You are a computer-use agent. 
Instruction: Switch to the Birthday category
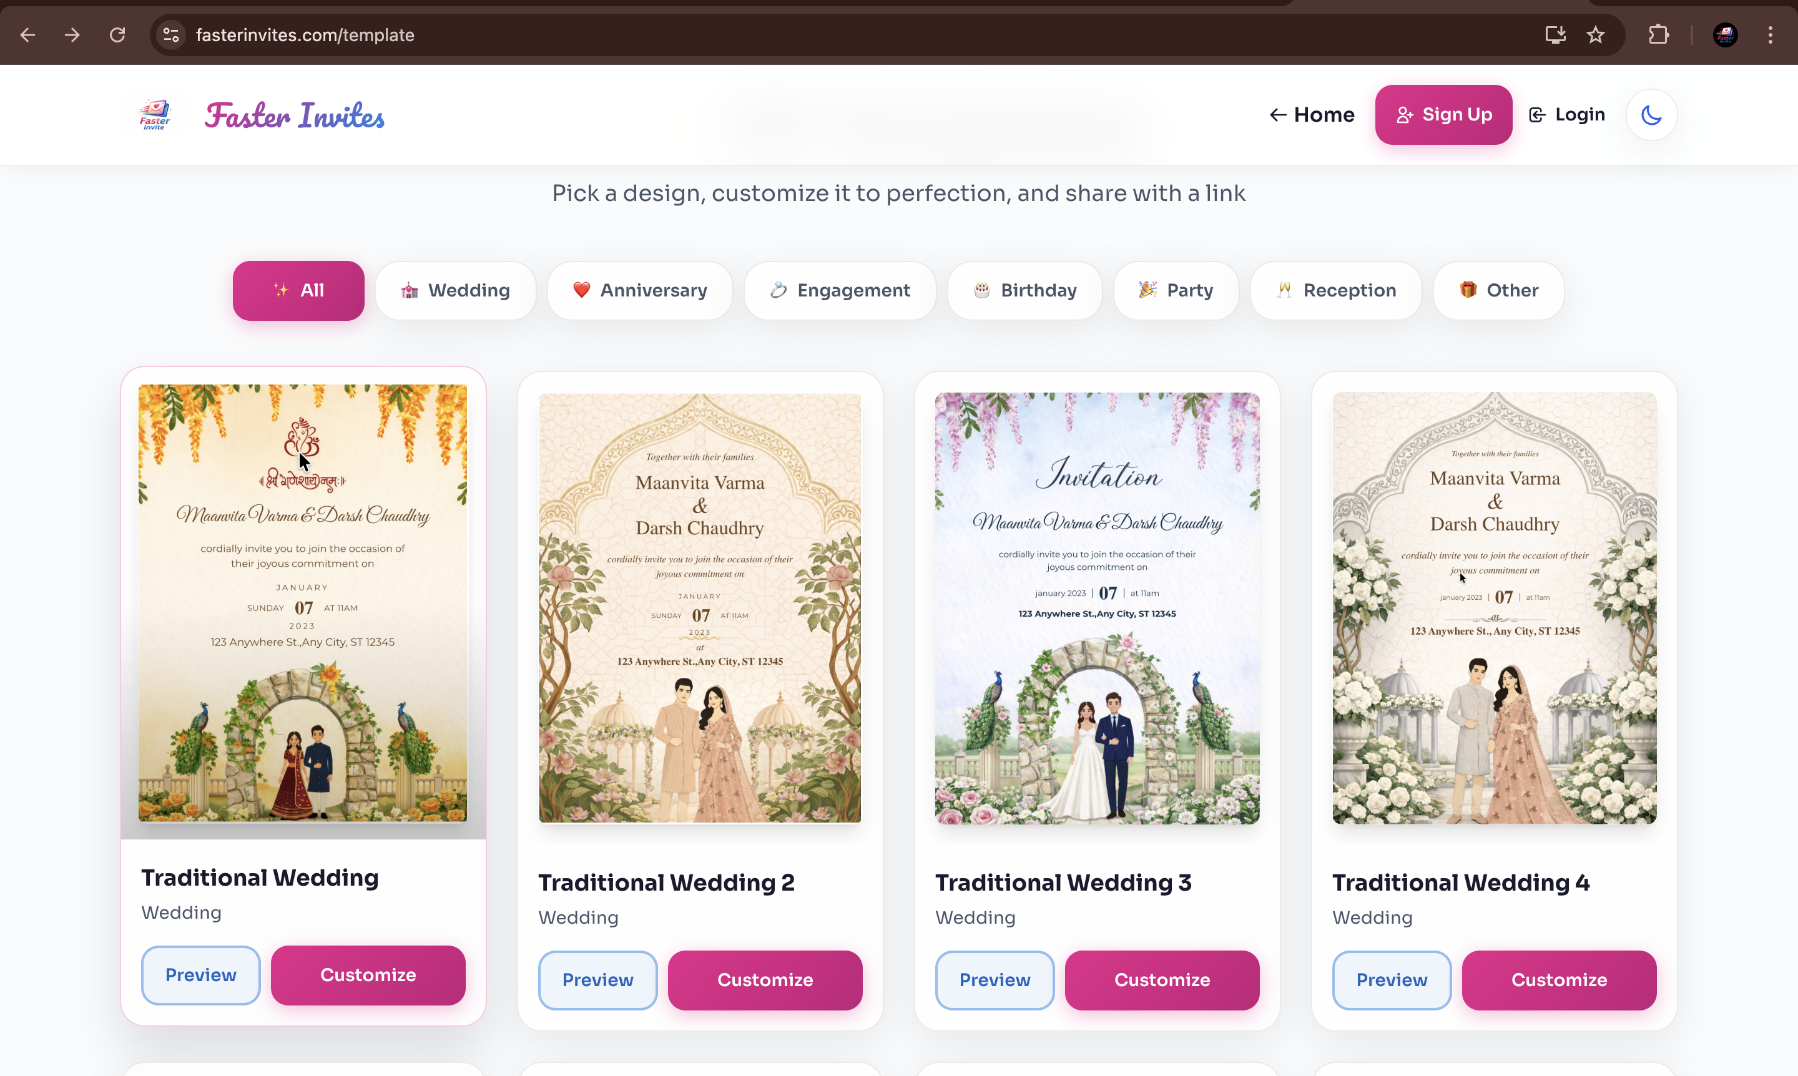[x=1024, y=290]
